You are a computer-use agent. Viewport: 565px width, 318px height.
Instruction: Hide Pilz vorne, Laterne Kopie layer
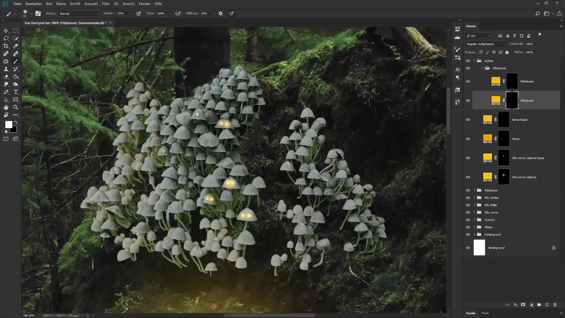click(x=468, y=158)
